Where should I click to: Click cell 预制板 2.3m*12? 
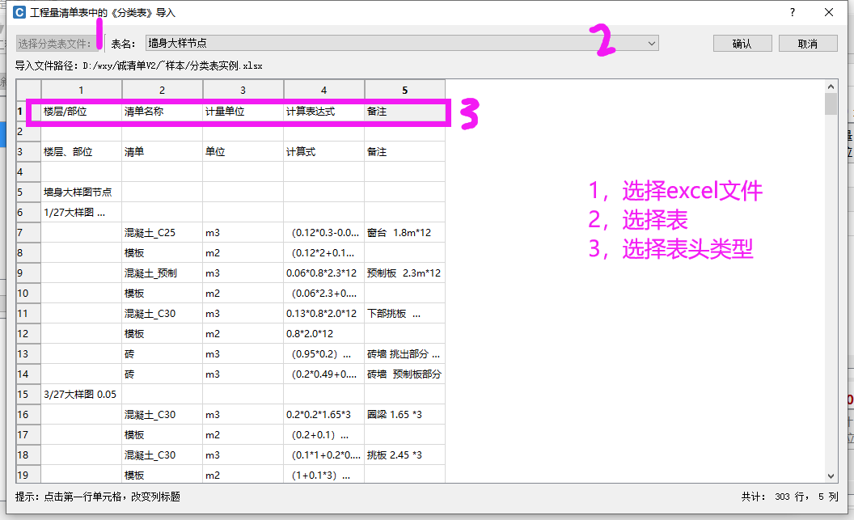404,273
